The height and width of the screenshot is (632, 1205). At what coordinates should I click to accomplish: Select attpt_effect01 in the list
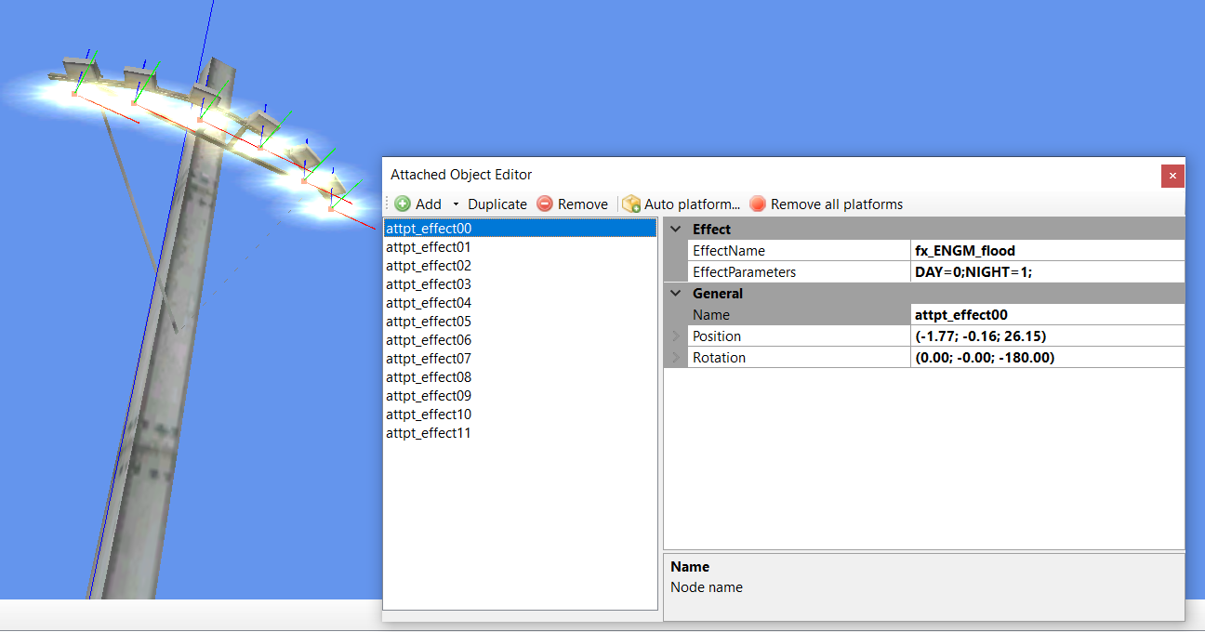pos(429,247)
